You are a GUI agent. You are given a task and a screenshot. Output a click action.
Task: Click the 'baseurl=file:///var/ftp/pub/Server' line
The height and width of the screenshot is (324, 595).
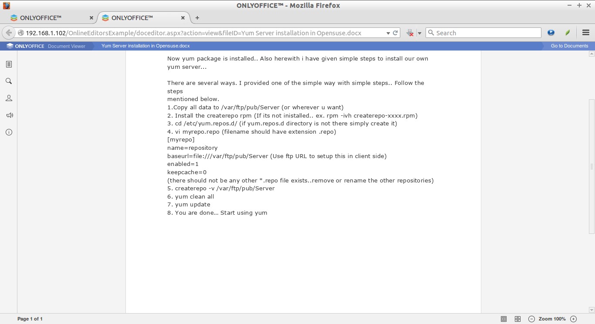pyautogui.click(x=277, y=156)
